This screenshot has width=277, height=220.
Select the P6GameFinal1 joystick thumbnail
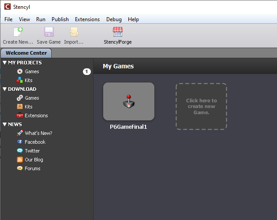coord(129,101)
